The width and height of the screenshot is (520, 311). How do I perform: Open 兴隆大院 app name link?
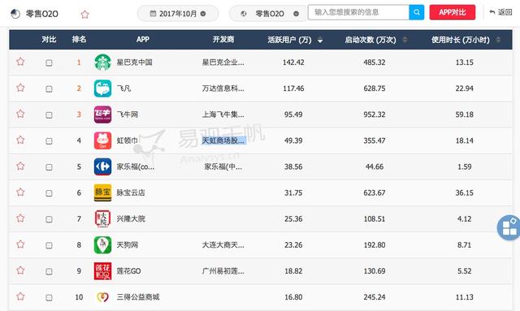(131, 218)
